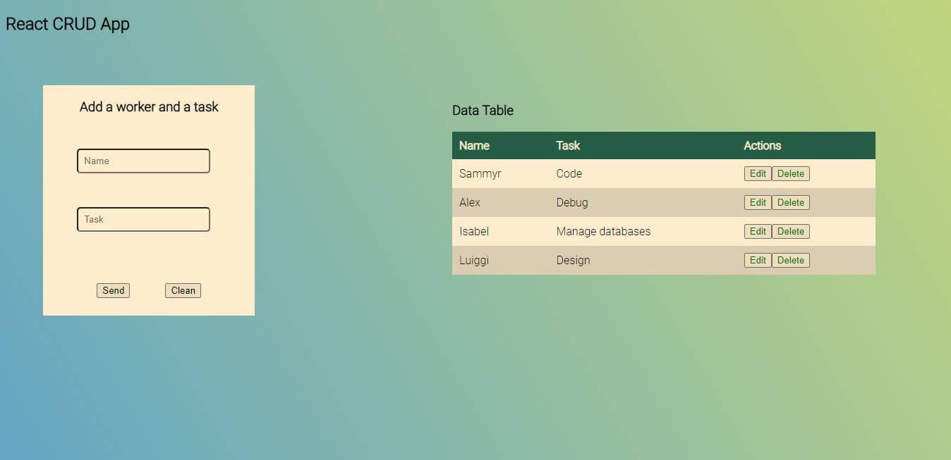Click the Sammyr name cell
Image resolution: width=951 pixels, height=460 pixels.
coord(480,174)
